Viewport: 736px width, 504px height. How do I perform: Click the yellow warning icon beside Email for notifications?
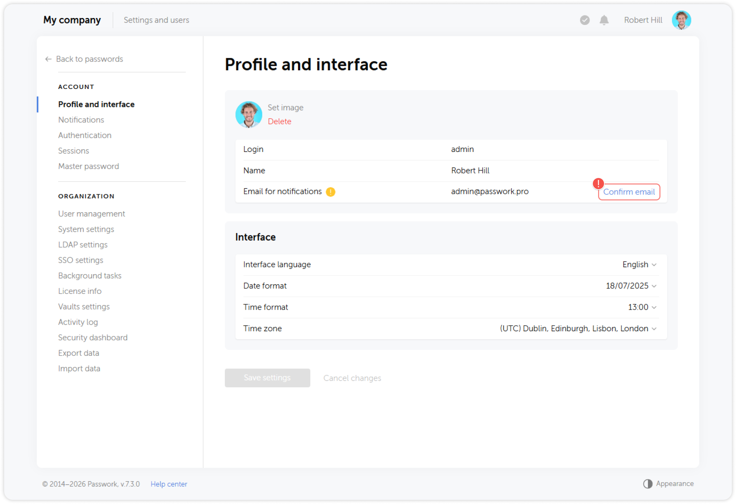pyautogui.click(x=331, y=191)
